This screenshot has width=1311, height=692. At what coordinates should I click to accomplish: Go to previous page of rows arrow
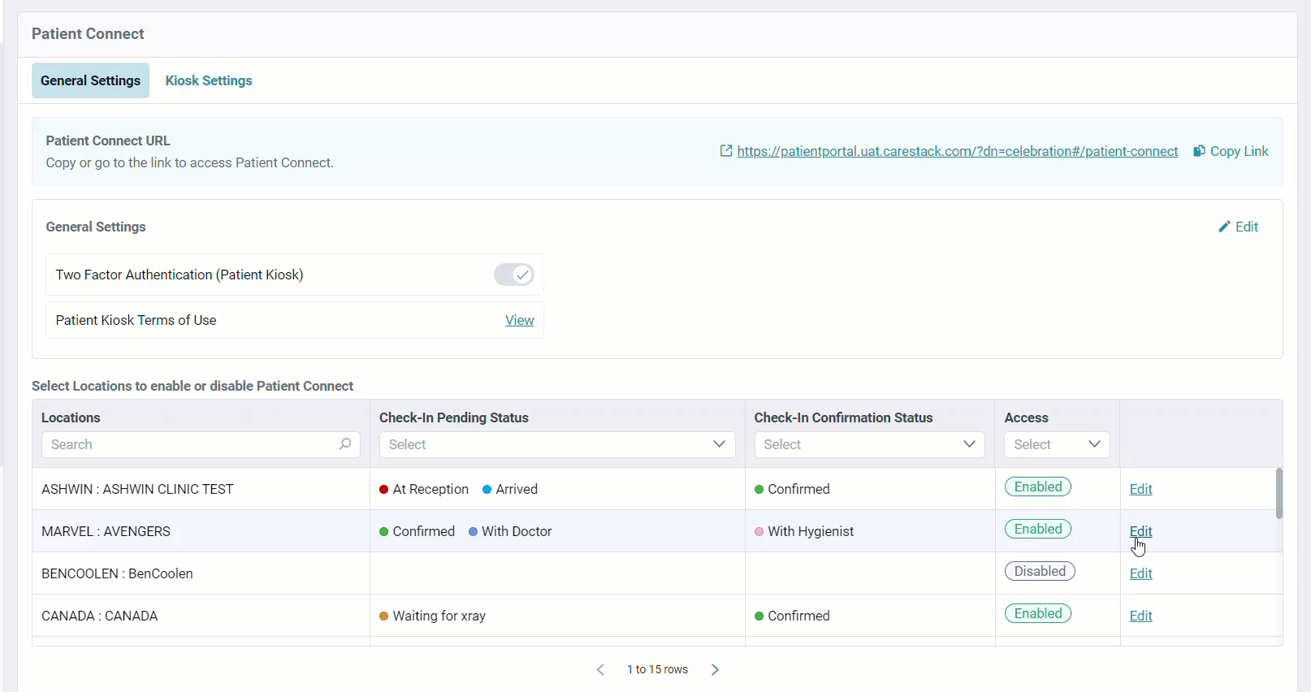600,669
